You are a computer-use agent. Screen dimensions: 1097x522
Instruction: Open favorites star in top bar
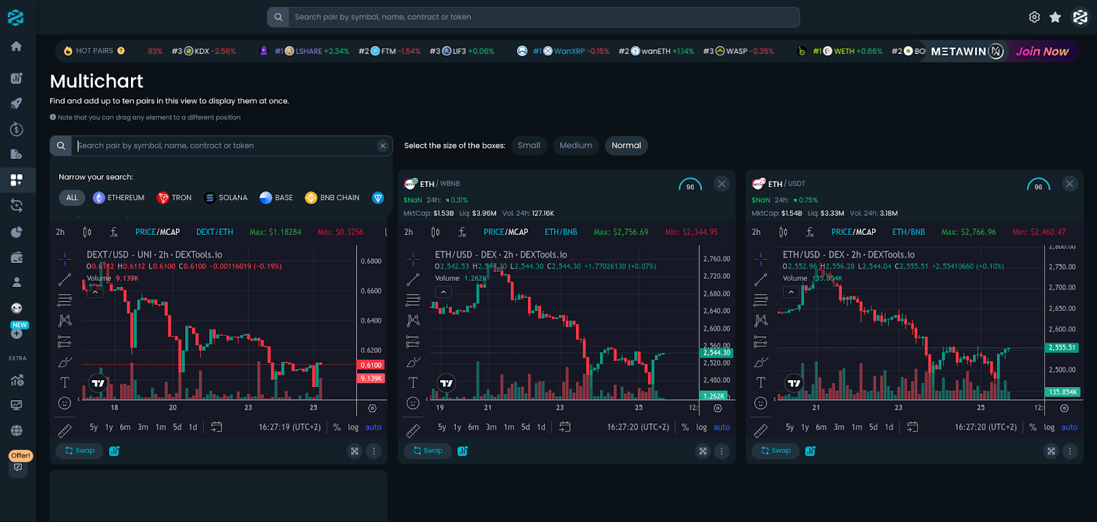pyautogui.click(x=1055, y=17)
